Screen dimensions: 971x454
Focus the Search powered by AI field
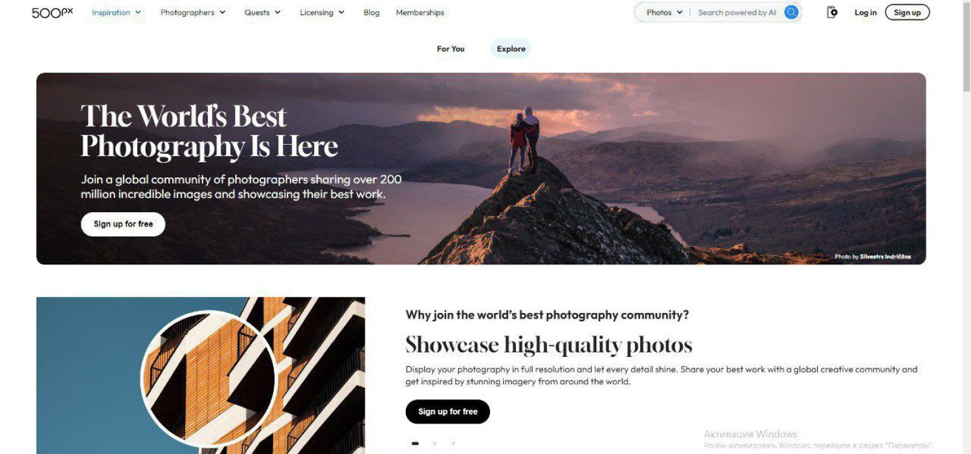tap(737, 12)
